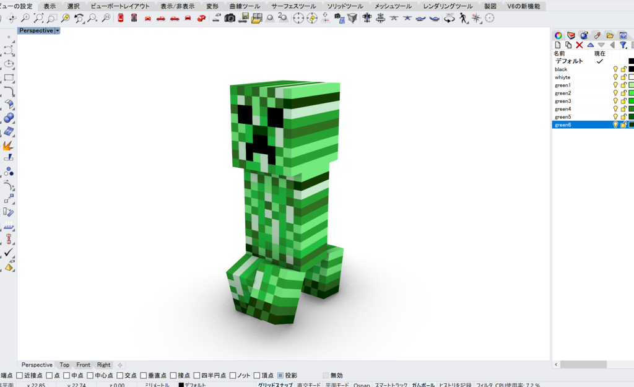The width and height of the screenshot is (634, 387).
Task: Enable 中点 midpoint osnap checkbox
Action: [x=67, y=376]
